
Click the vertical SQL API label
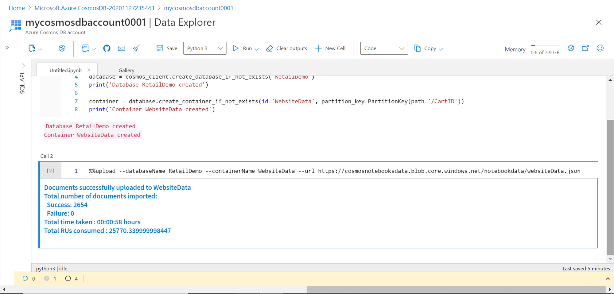point(22,83)
